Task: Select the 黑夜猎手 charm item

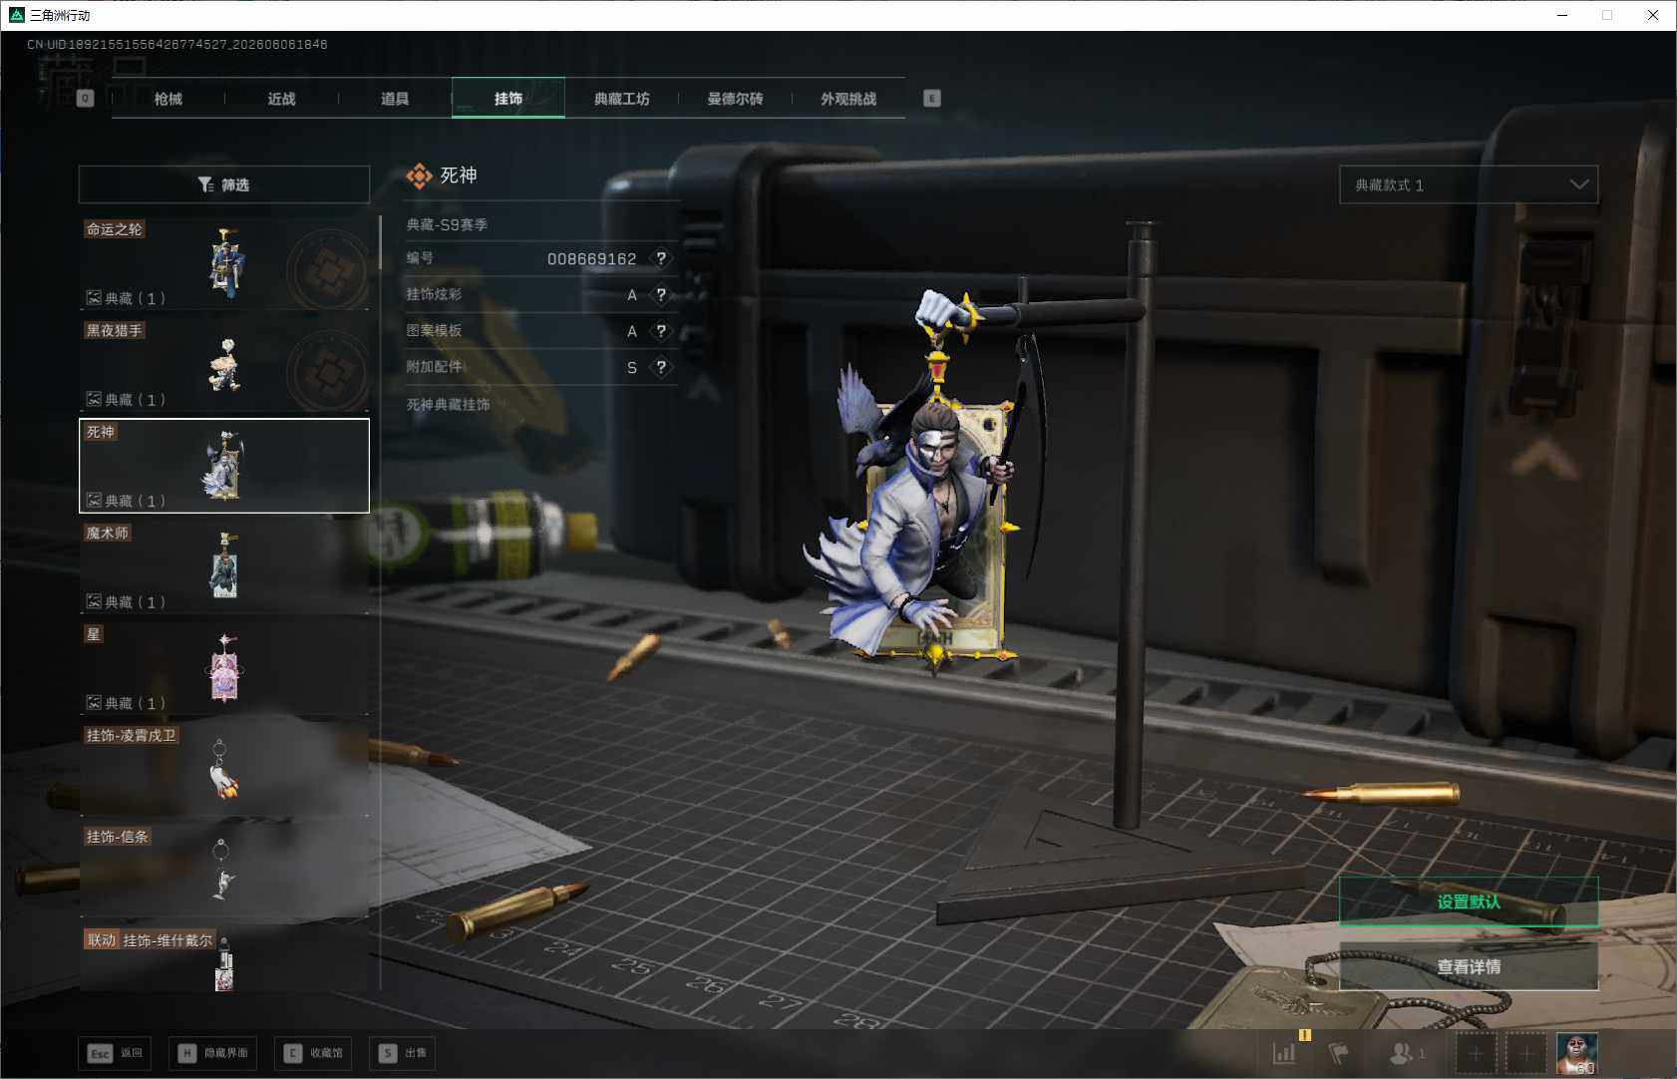Action: coord(224,365)
